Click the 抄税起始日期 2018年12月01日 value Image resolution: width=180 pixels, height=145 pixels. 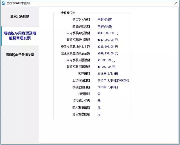click(107, 87)
